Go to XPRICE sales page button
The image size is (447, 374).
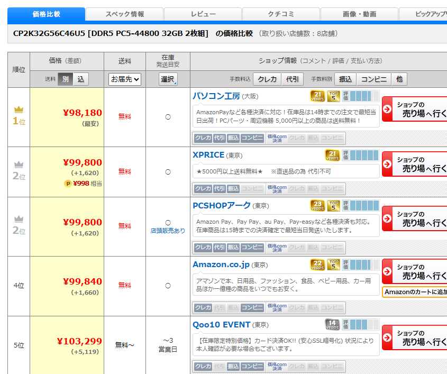coord(415,164)
